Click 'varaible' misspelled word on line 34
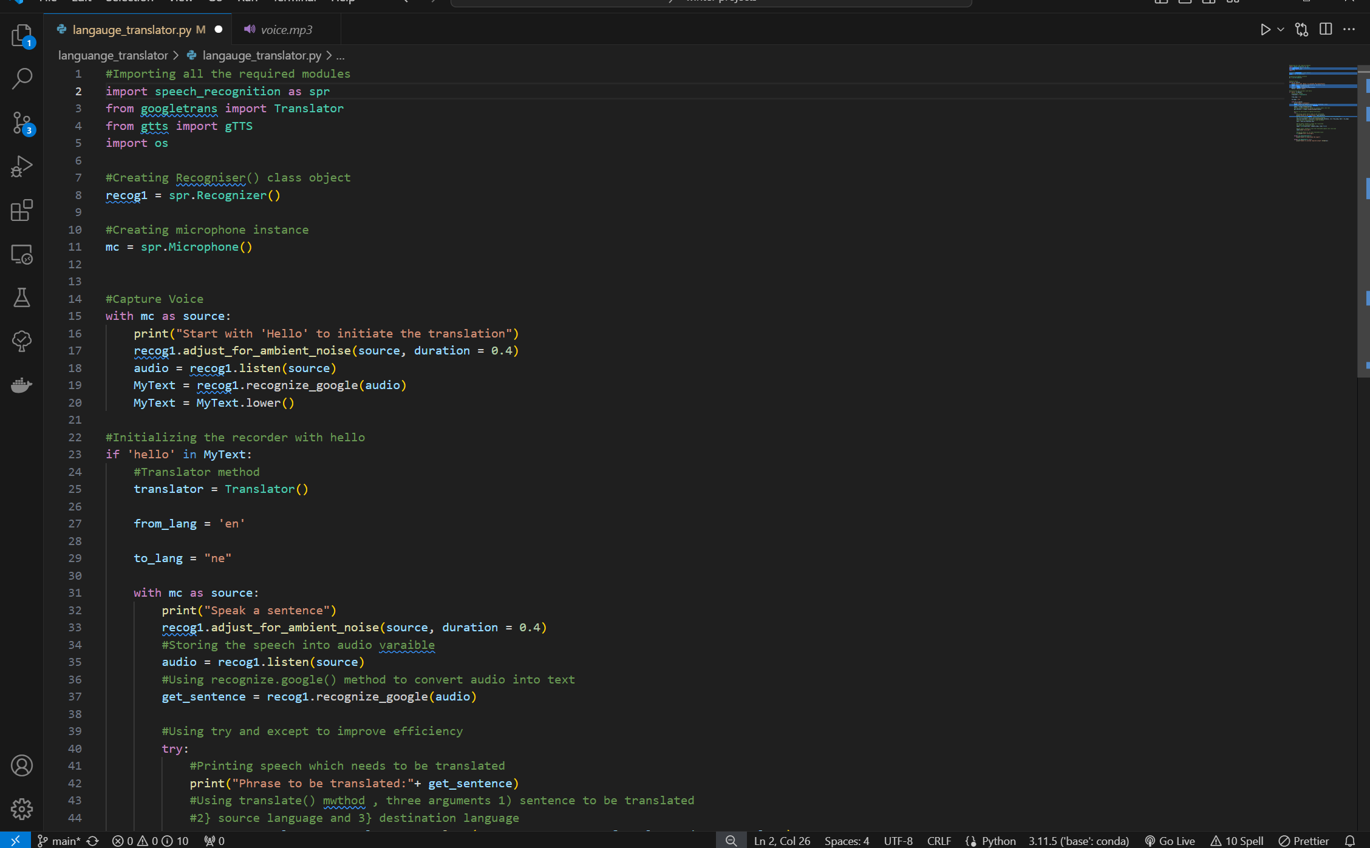The height and width of the screenshot is (848, 1370). pos(407,645)
